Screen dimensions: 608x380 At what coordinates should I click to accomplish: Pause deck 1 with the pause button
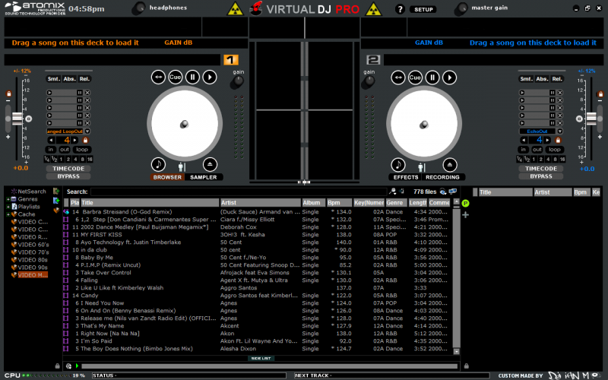pos(192,78)
